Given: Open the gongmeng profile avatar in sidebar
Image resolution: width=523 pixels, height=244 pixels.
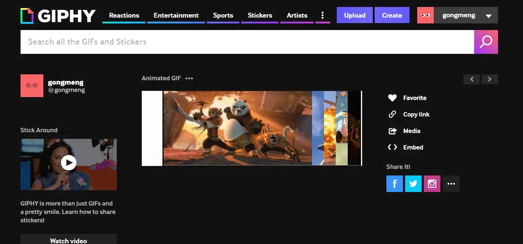Looking at the screenshot, I should click(x=32, y=86).
